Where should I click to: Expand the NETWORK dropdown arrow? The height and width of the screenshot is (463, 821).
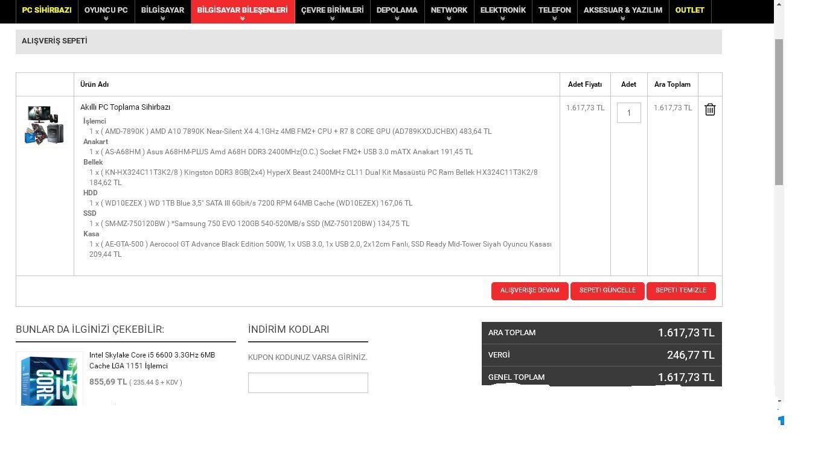pos(449,19)
